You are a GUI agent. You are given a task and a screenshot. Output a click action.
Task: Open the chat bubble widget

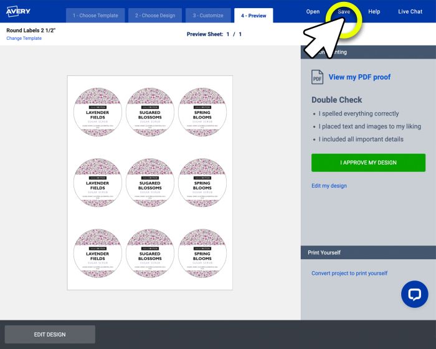[x=414, y=294]
